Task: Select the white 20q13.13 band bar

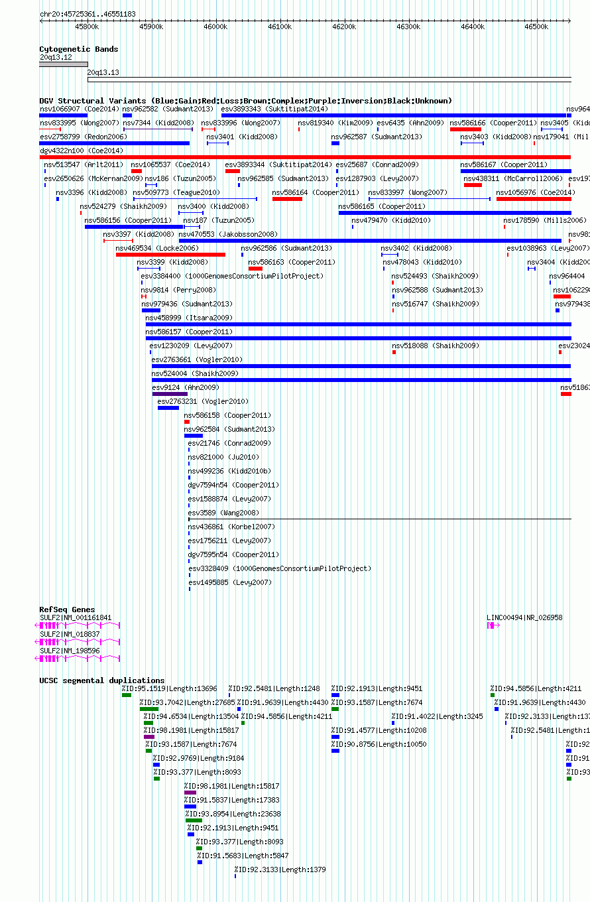Action: (329, 80)
